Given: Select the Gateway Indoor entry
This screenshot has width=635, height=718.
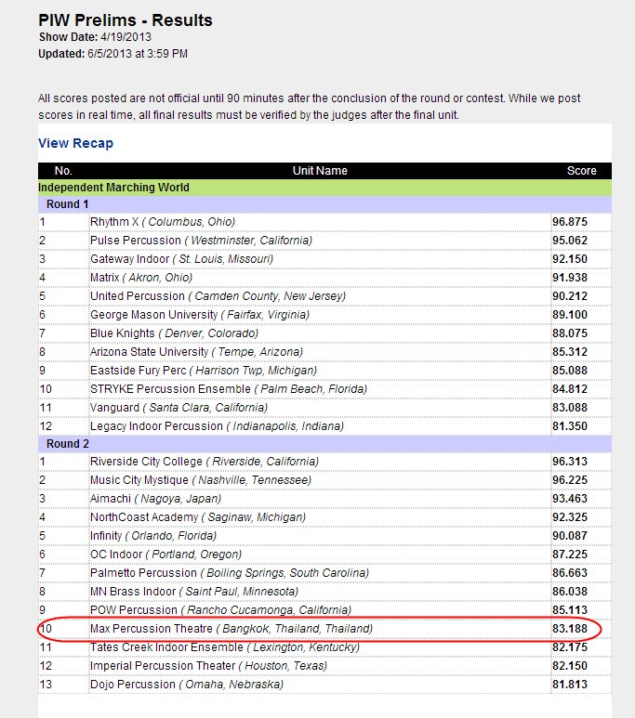Looking at the screenshot, I should pos(181,259).
